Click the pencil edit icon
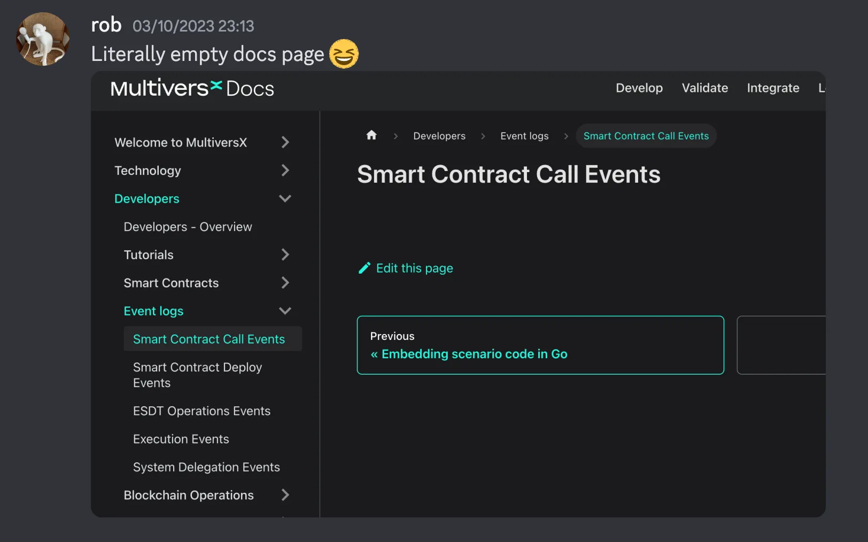The image size is (868, 542). pos(364,267)
